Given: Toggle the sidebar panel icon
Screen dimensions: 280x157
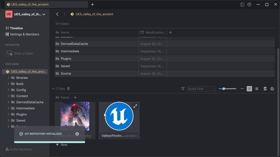Looking at the screenshot, I should click(x=242, y=4).
